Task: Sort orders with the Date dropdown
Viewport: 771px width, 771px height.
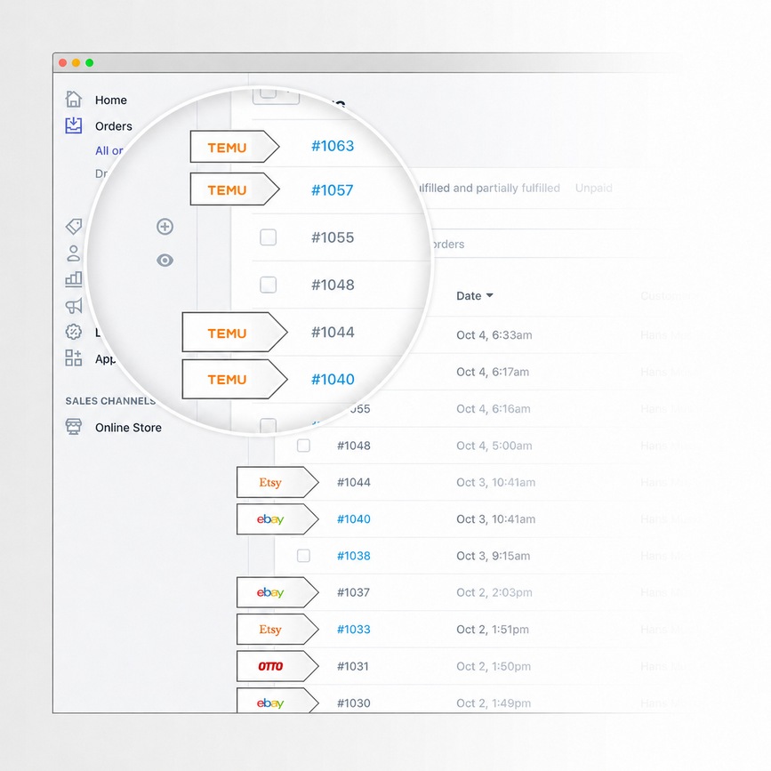Action: point(475,295)
